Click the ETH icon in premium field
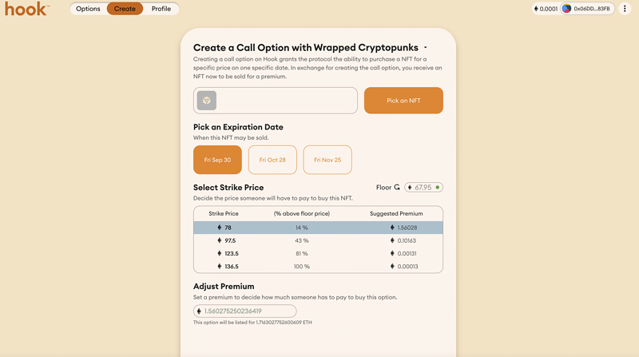Image resolution: width=639 pixels, height=357 pixels. tap(200, 311)
